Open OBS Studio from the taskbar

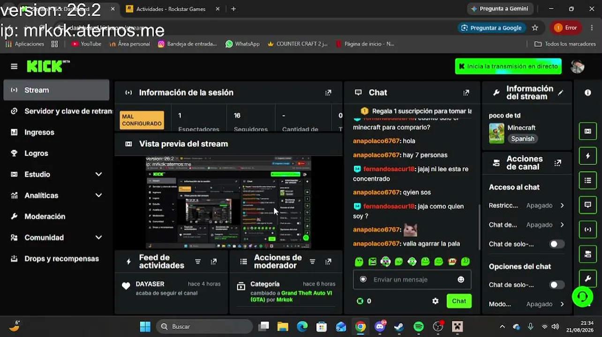pos(438,326)
